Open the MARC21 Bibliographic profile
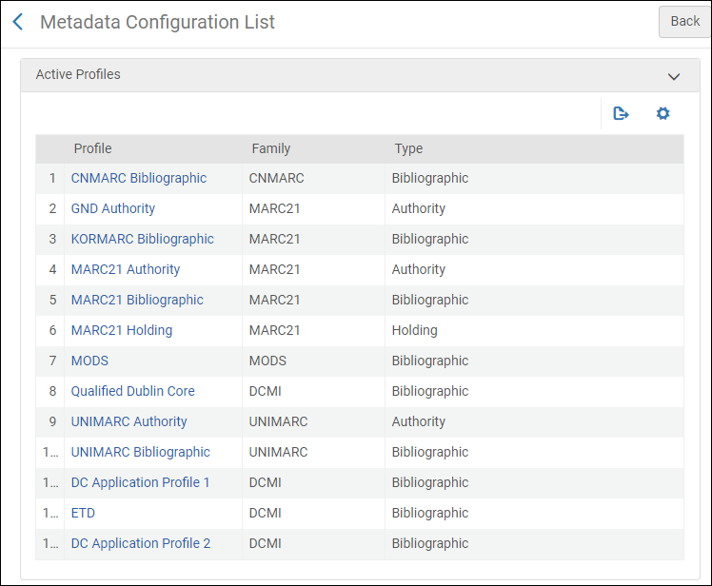Viewport: 712px width, 586px height. coord(137,300)
